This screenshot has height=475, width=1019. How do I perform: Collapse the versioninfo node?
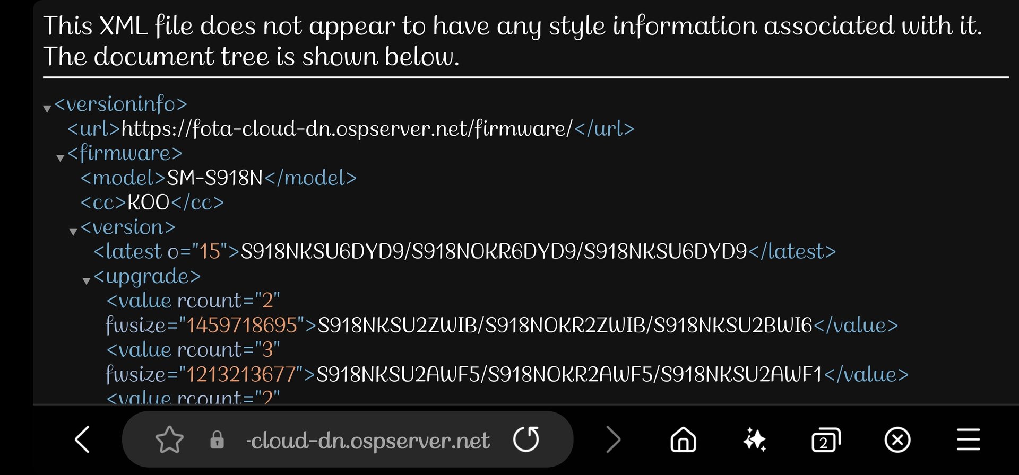point(47,109)
